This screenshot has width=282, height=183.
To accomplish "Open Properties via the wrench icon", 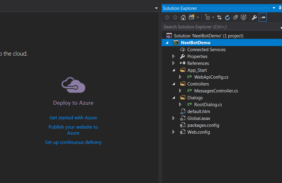I will pos(254,17).
